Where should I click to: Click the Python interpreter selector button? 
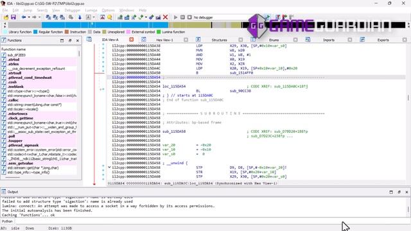[7, 221]
